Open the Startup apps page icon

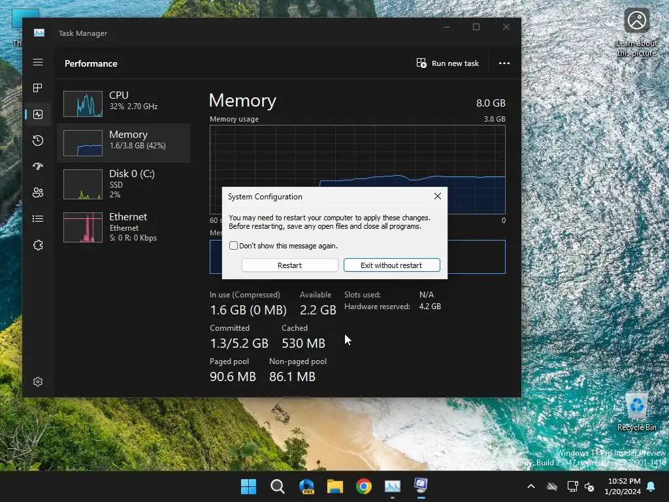[x=38, y=167]
